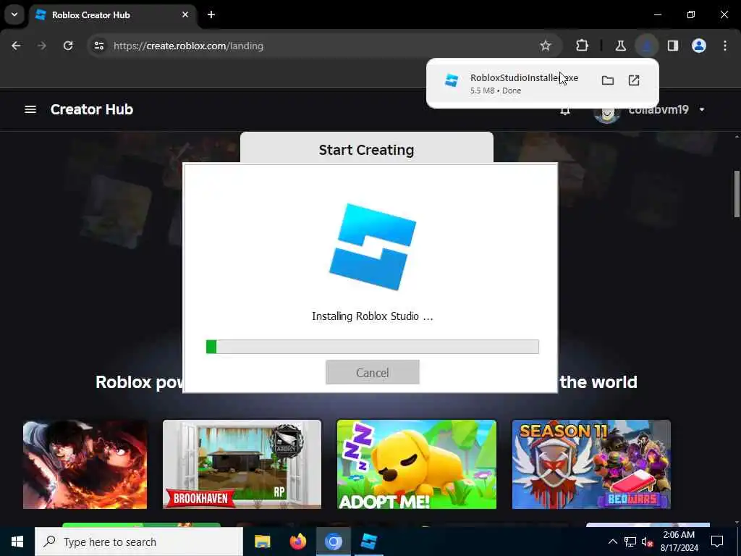The image size is (741, 556).
Task: Open the tab search chevron in Chrome
Action: [x=14, y=14]
